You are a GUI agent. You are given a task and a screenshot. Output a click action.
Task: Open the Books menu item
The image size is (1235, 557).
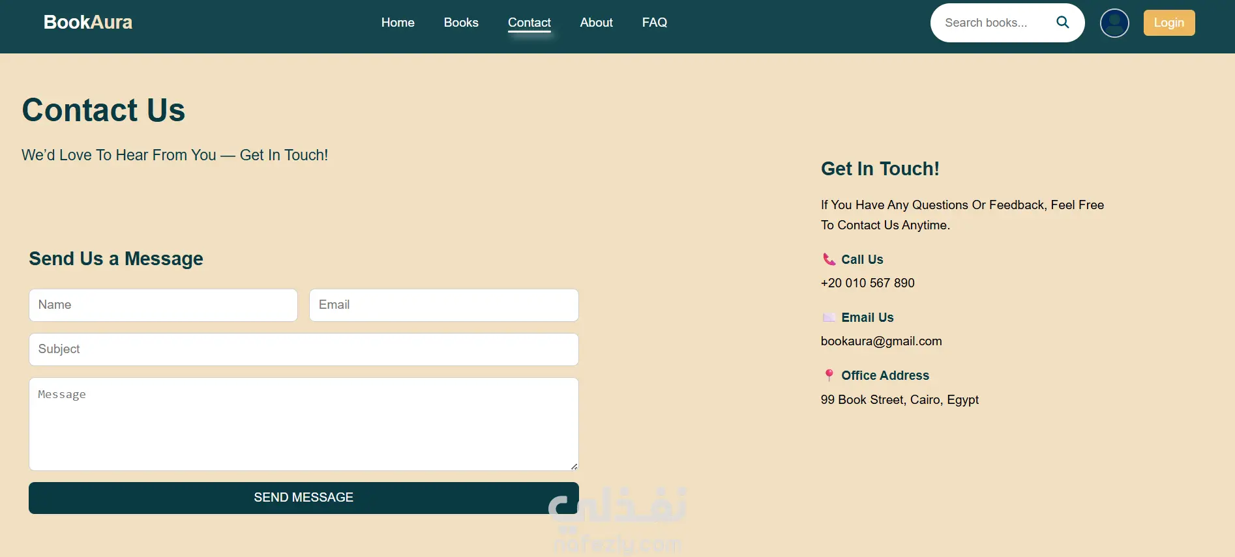pos(461,23)
